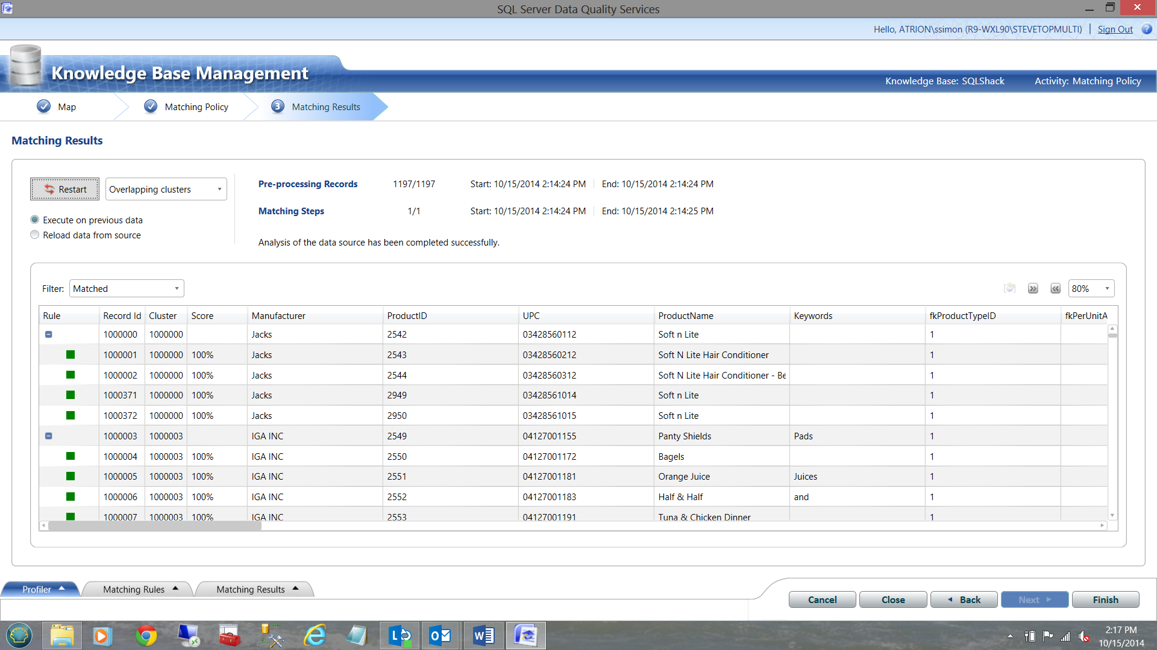Select Execute on previous data option

pos(35,220)
